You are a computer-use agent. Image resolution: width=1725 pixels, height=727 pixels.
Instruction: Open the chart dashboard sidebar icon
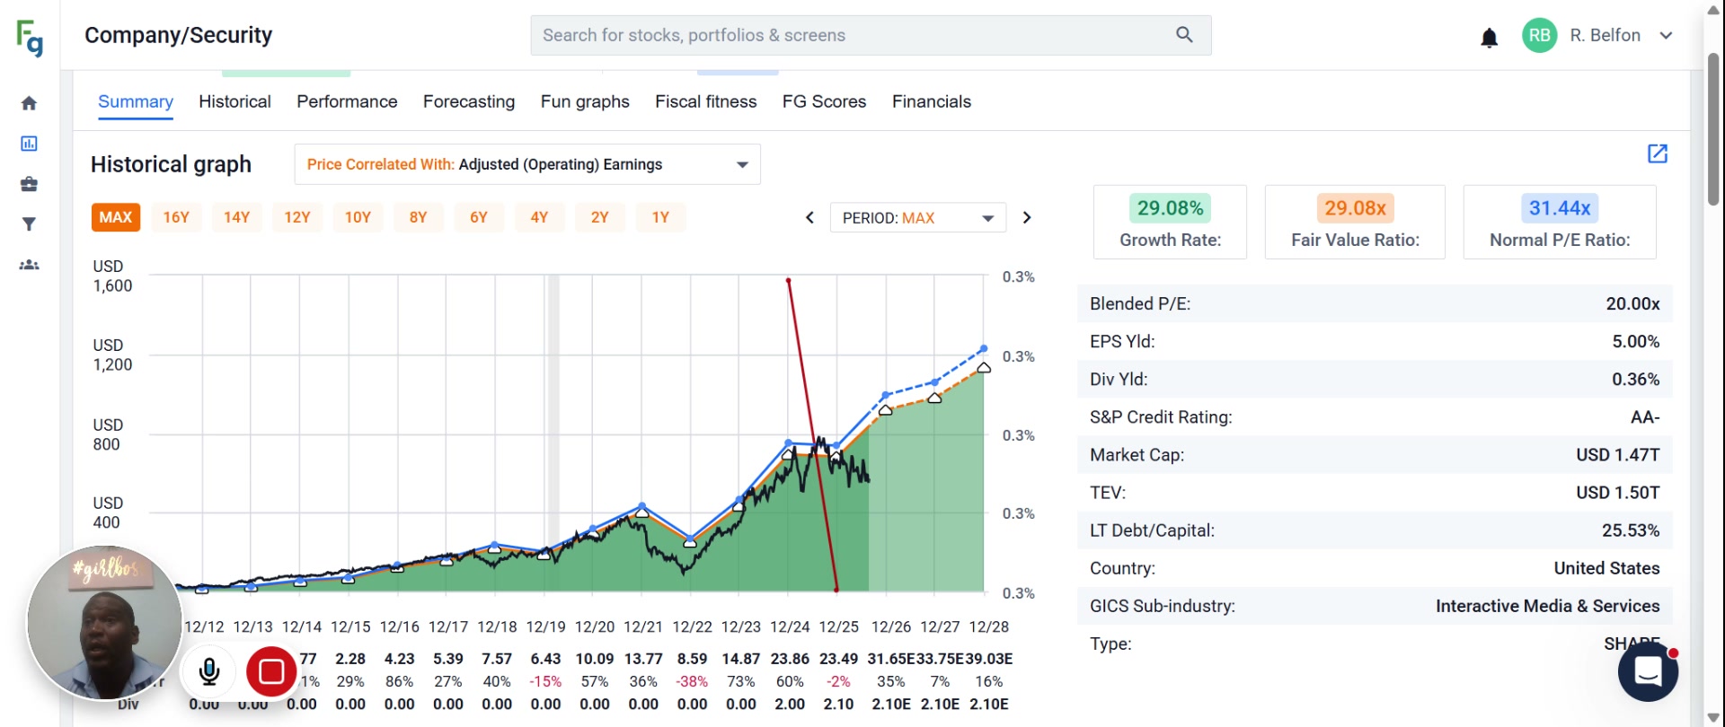29,144
